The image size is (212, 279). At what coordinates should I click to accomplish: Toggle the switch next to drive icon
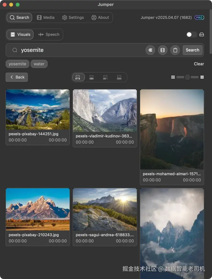(x=192, y=34)
